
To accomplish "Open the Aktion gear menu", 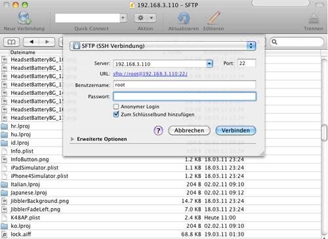I will click(x=145, y=18).
